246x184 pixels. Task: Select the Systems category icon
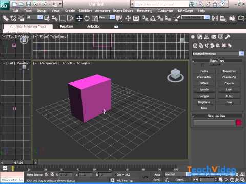230,45
